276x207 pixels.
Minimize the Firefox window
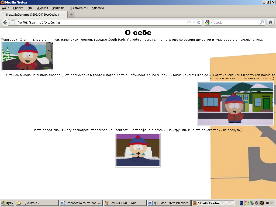pos(264,2)
